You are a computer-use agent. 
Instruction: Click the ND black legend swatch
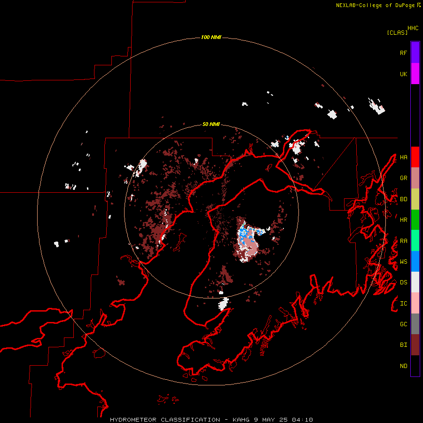[415, 366]
